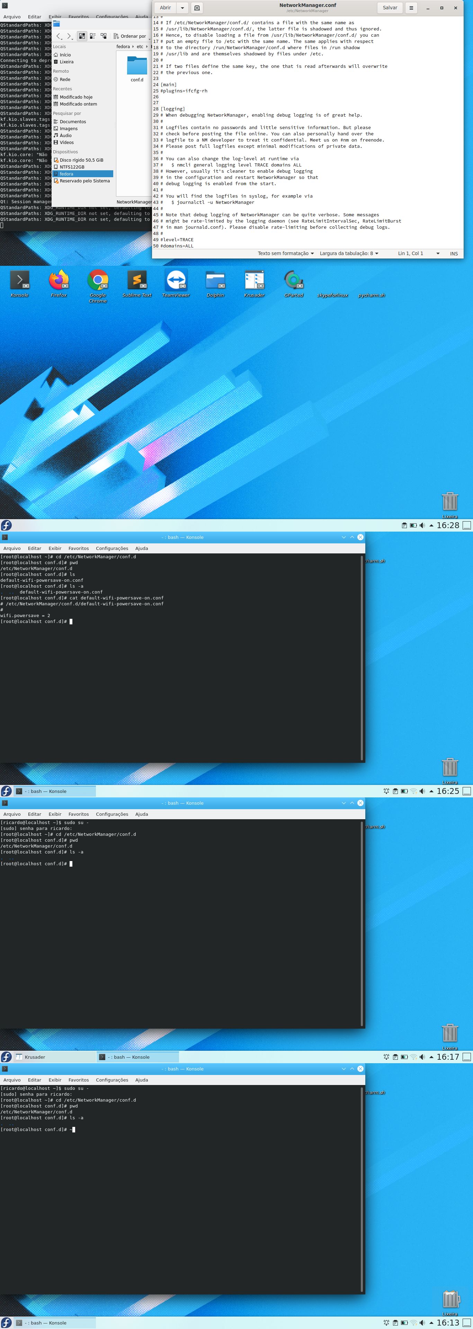Switch Dolphin to icons view mode
The height and width of the screenshot is (1329, 473).
[82, 36]
